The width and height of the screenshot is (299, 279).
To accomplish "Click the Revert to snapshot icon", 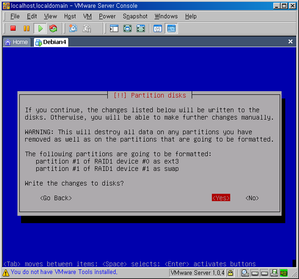I will tap(87, 28).
